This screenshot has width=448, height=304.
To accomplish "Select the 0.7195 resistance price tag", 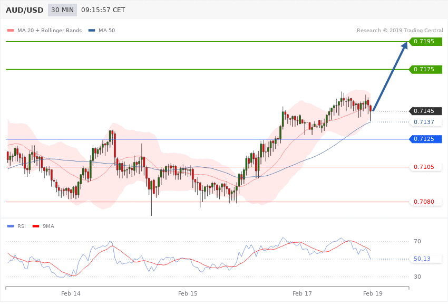I will click(x=426, y=42).
